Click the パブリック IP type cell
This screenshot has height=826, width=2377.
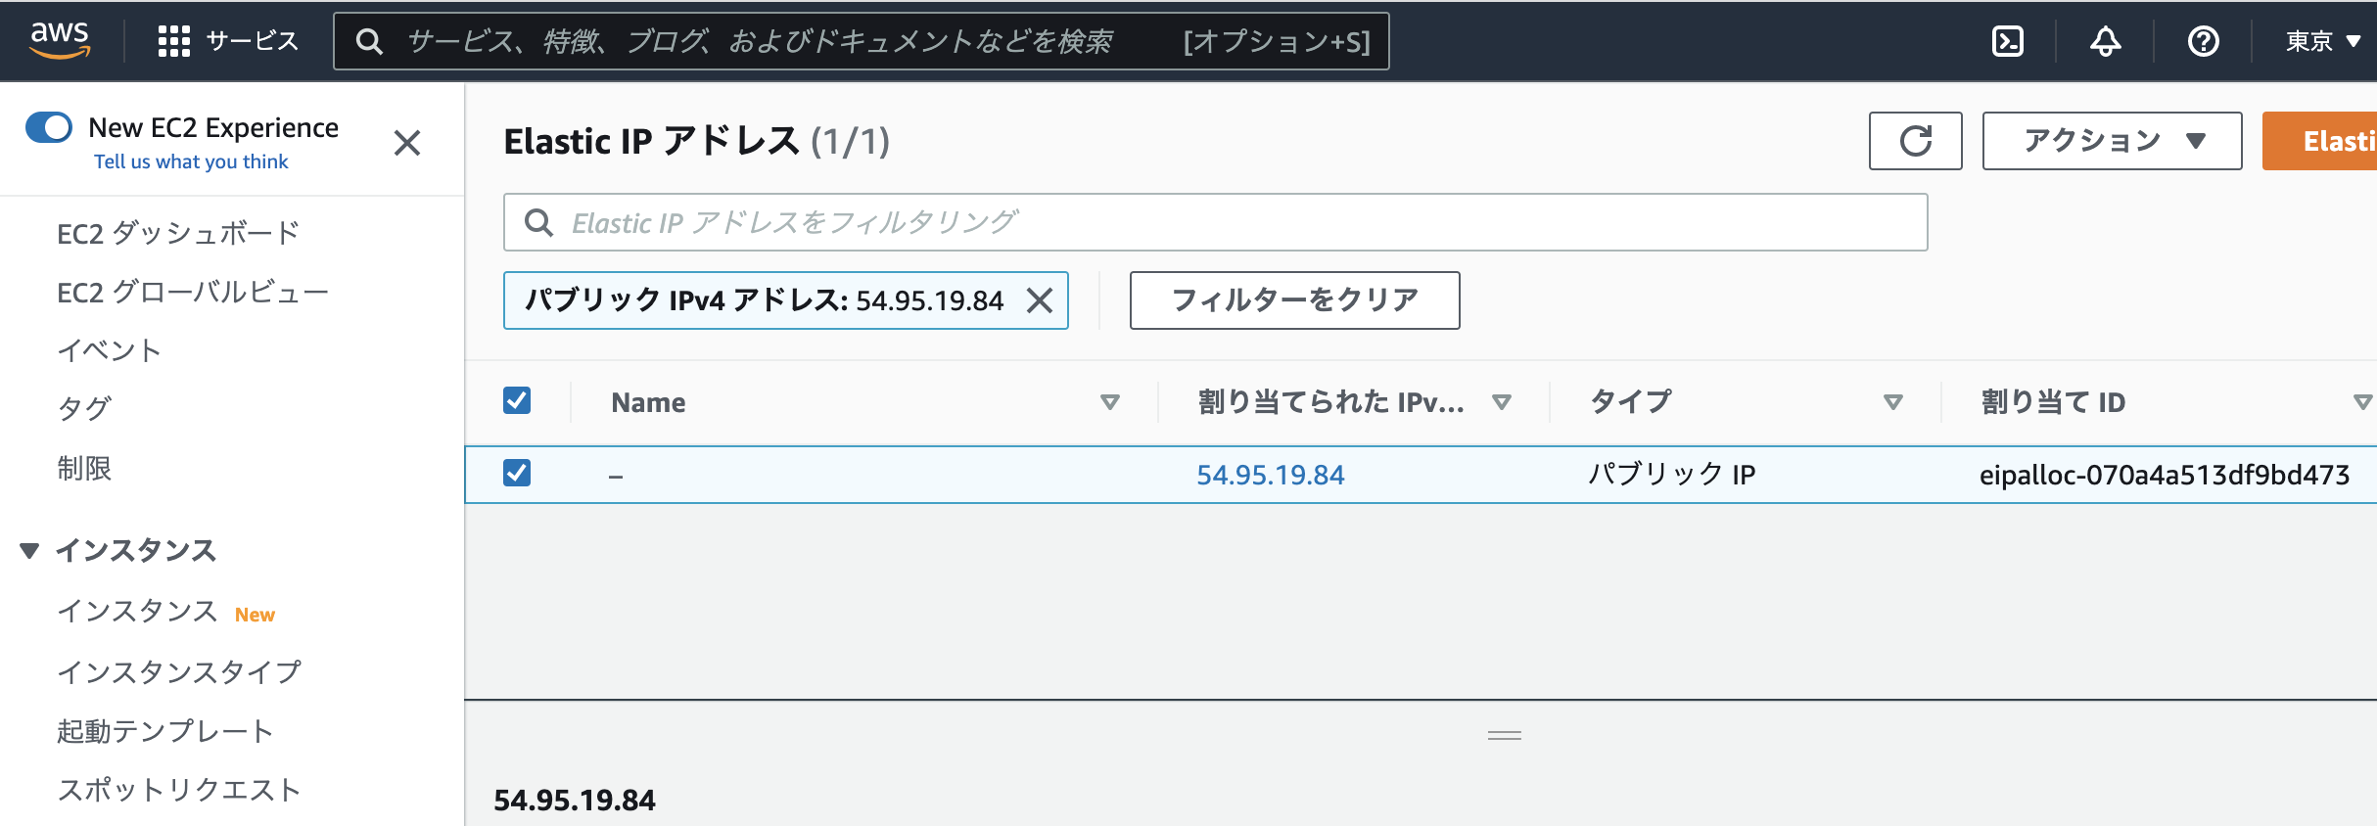click(x=1672, y=475)
